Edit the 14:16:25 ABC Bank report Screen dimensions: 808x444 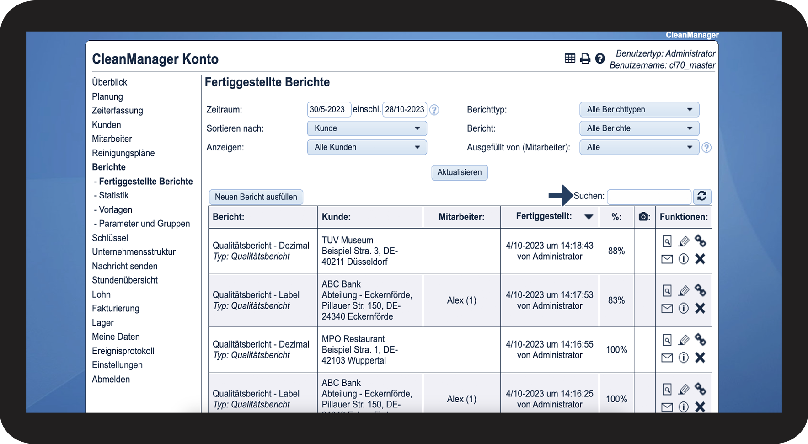click(684, 389)
